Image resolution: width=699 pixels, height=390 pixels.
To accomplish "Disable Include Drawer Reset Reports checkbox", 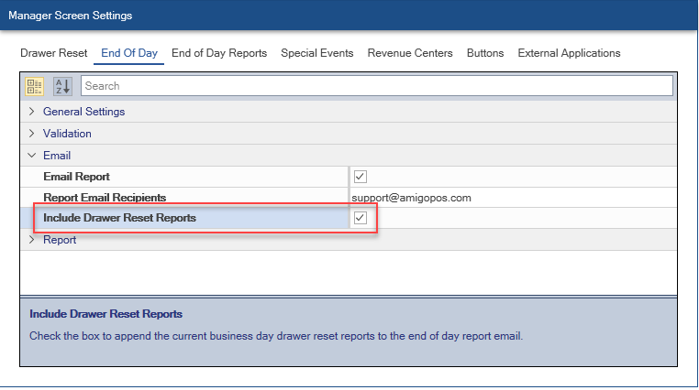I will [361, 219].
